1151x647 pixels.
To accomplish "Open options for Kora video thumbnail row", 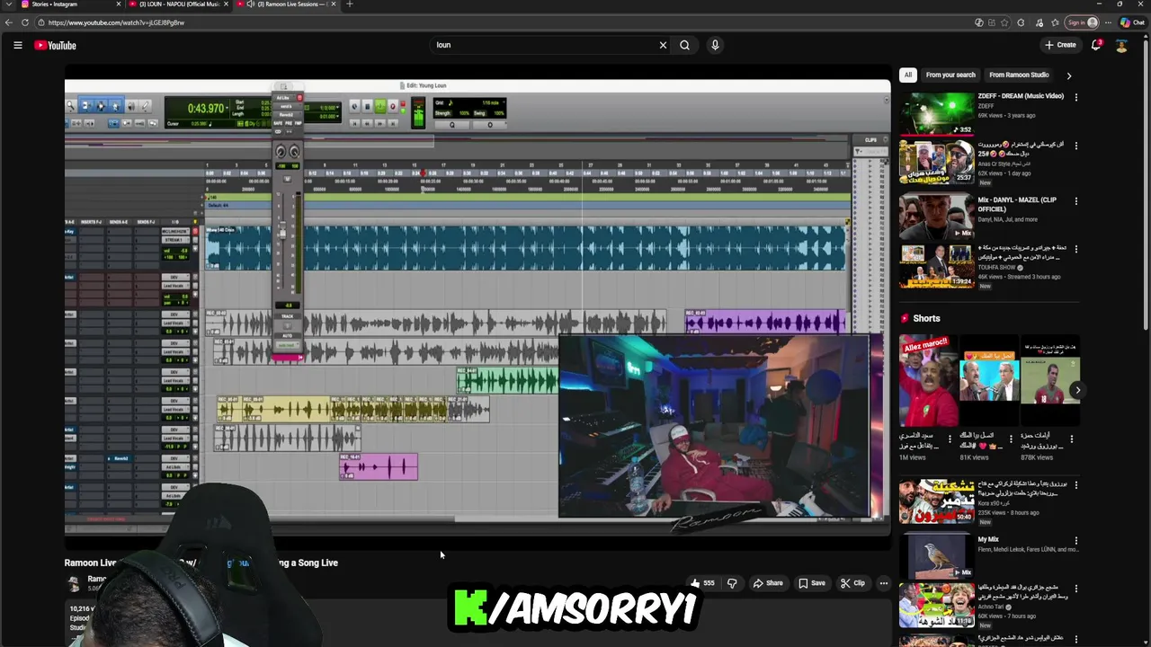I will 1076,485.
